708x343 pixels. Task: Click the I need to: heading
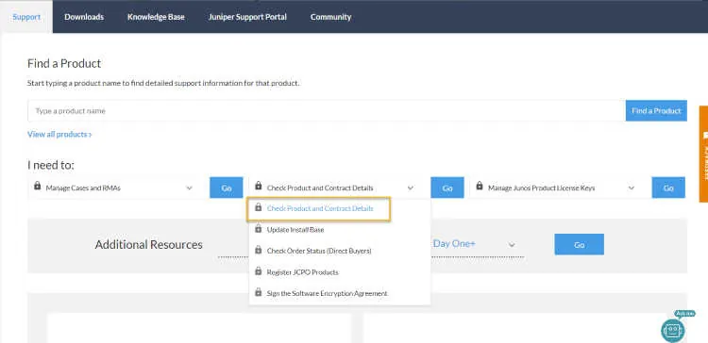tap(51, 166)
